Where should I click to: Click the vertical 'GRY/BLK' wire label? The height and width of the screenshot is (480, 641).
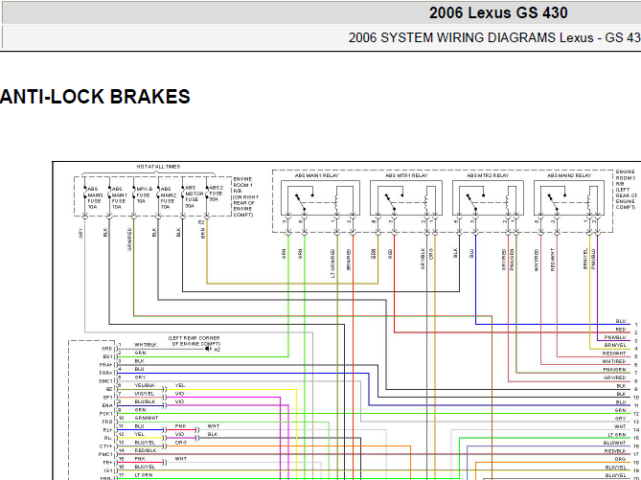(423, 259)
